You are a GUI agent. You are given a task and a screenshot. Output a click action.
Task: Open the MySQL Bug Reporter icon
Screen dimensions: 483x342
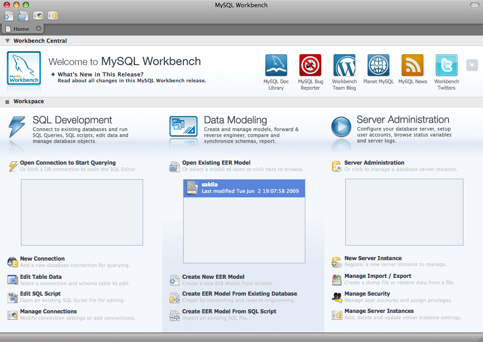(x=310, y=65)
